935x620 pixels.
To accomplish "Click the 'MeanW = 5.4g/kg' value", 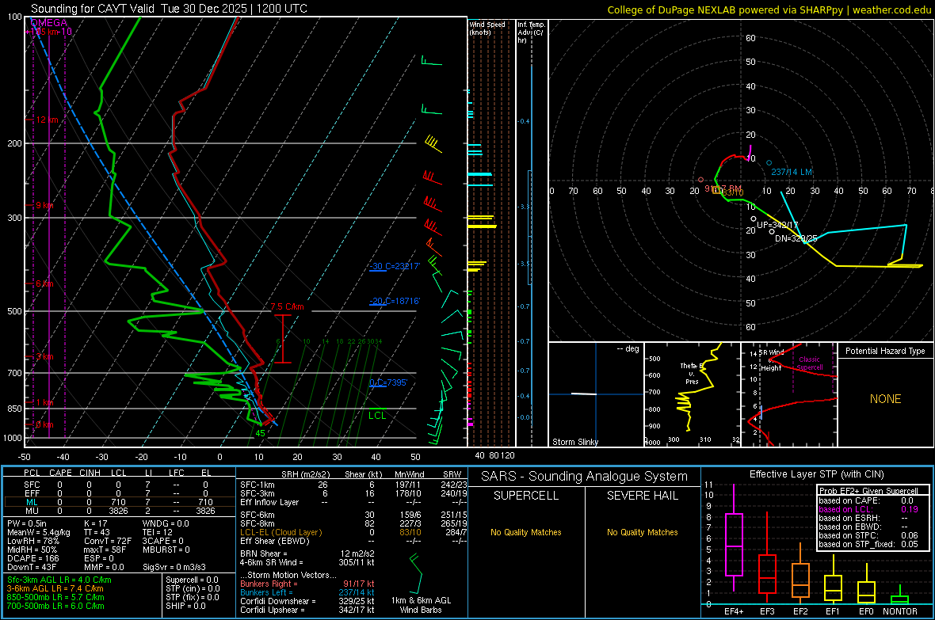I will tap(39, 532).
